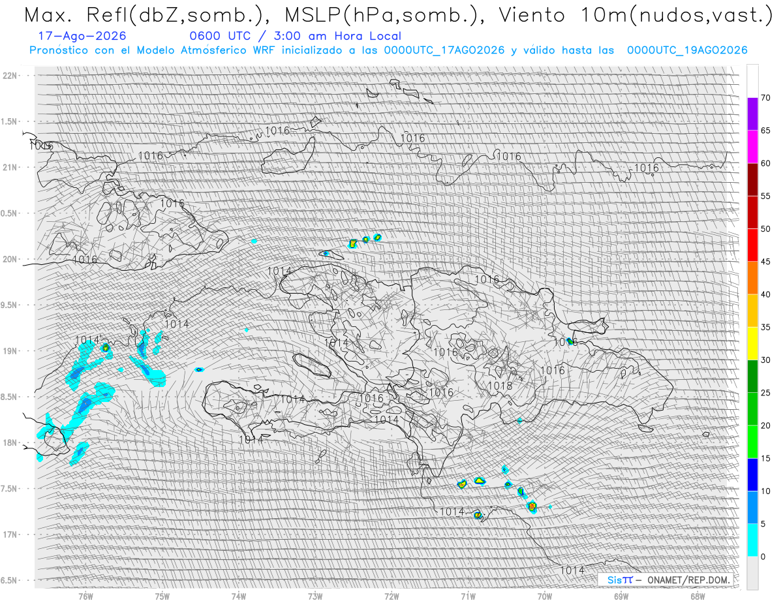Click the '69W' longitude axis label

pyautogui.click(x=621, y=596)
